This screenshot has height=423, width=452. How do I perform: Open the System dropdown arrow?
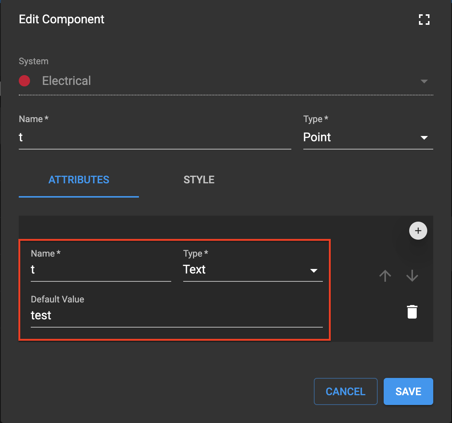tap(424, 81)
